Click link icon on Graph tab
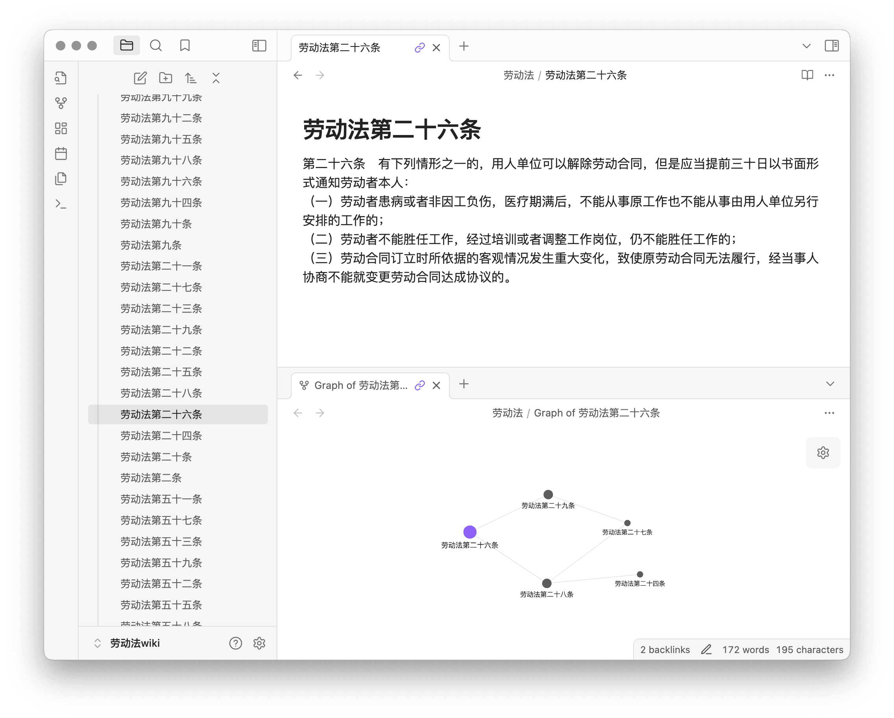Viewport: 894px width, 718px height. (x=419, y=385)
